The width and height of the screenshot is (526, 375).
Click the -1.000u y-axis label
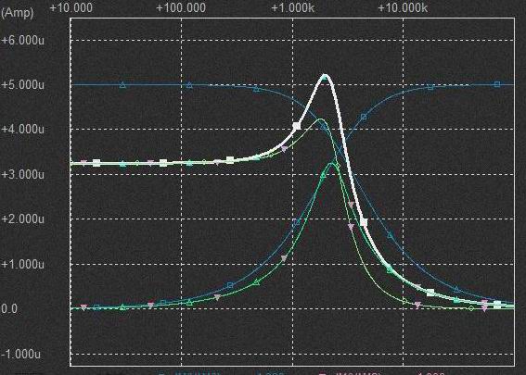pyautogui.click(x=21, y=354)
